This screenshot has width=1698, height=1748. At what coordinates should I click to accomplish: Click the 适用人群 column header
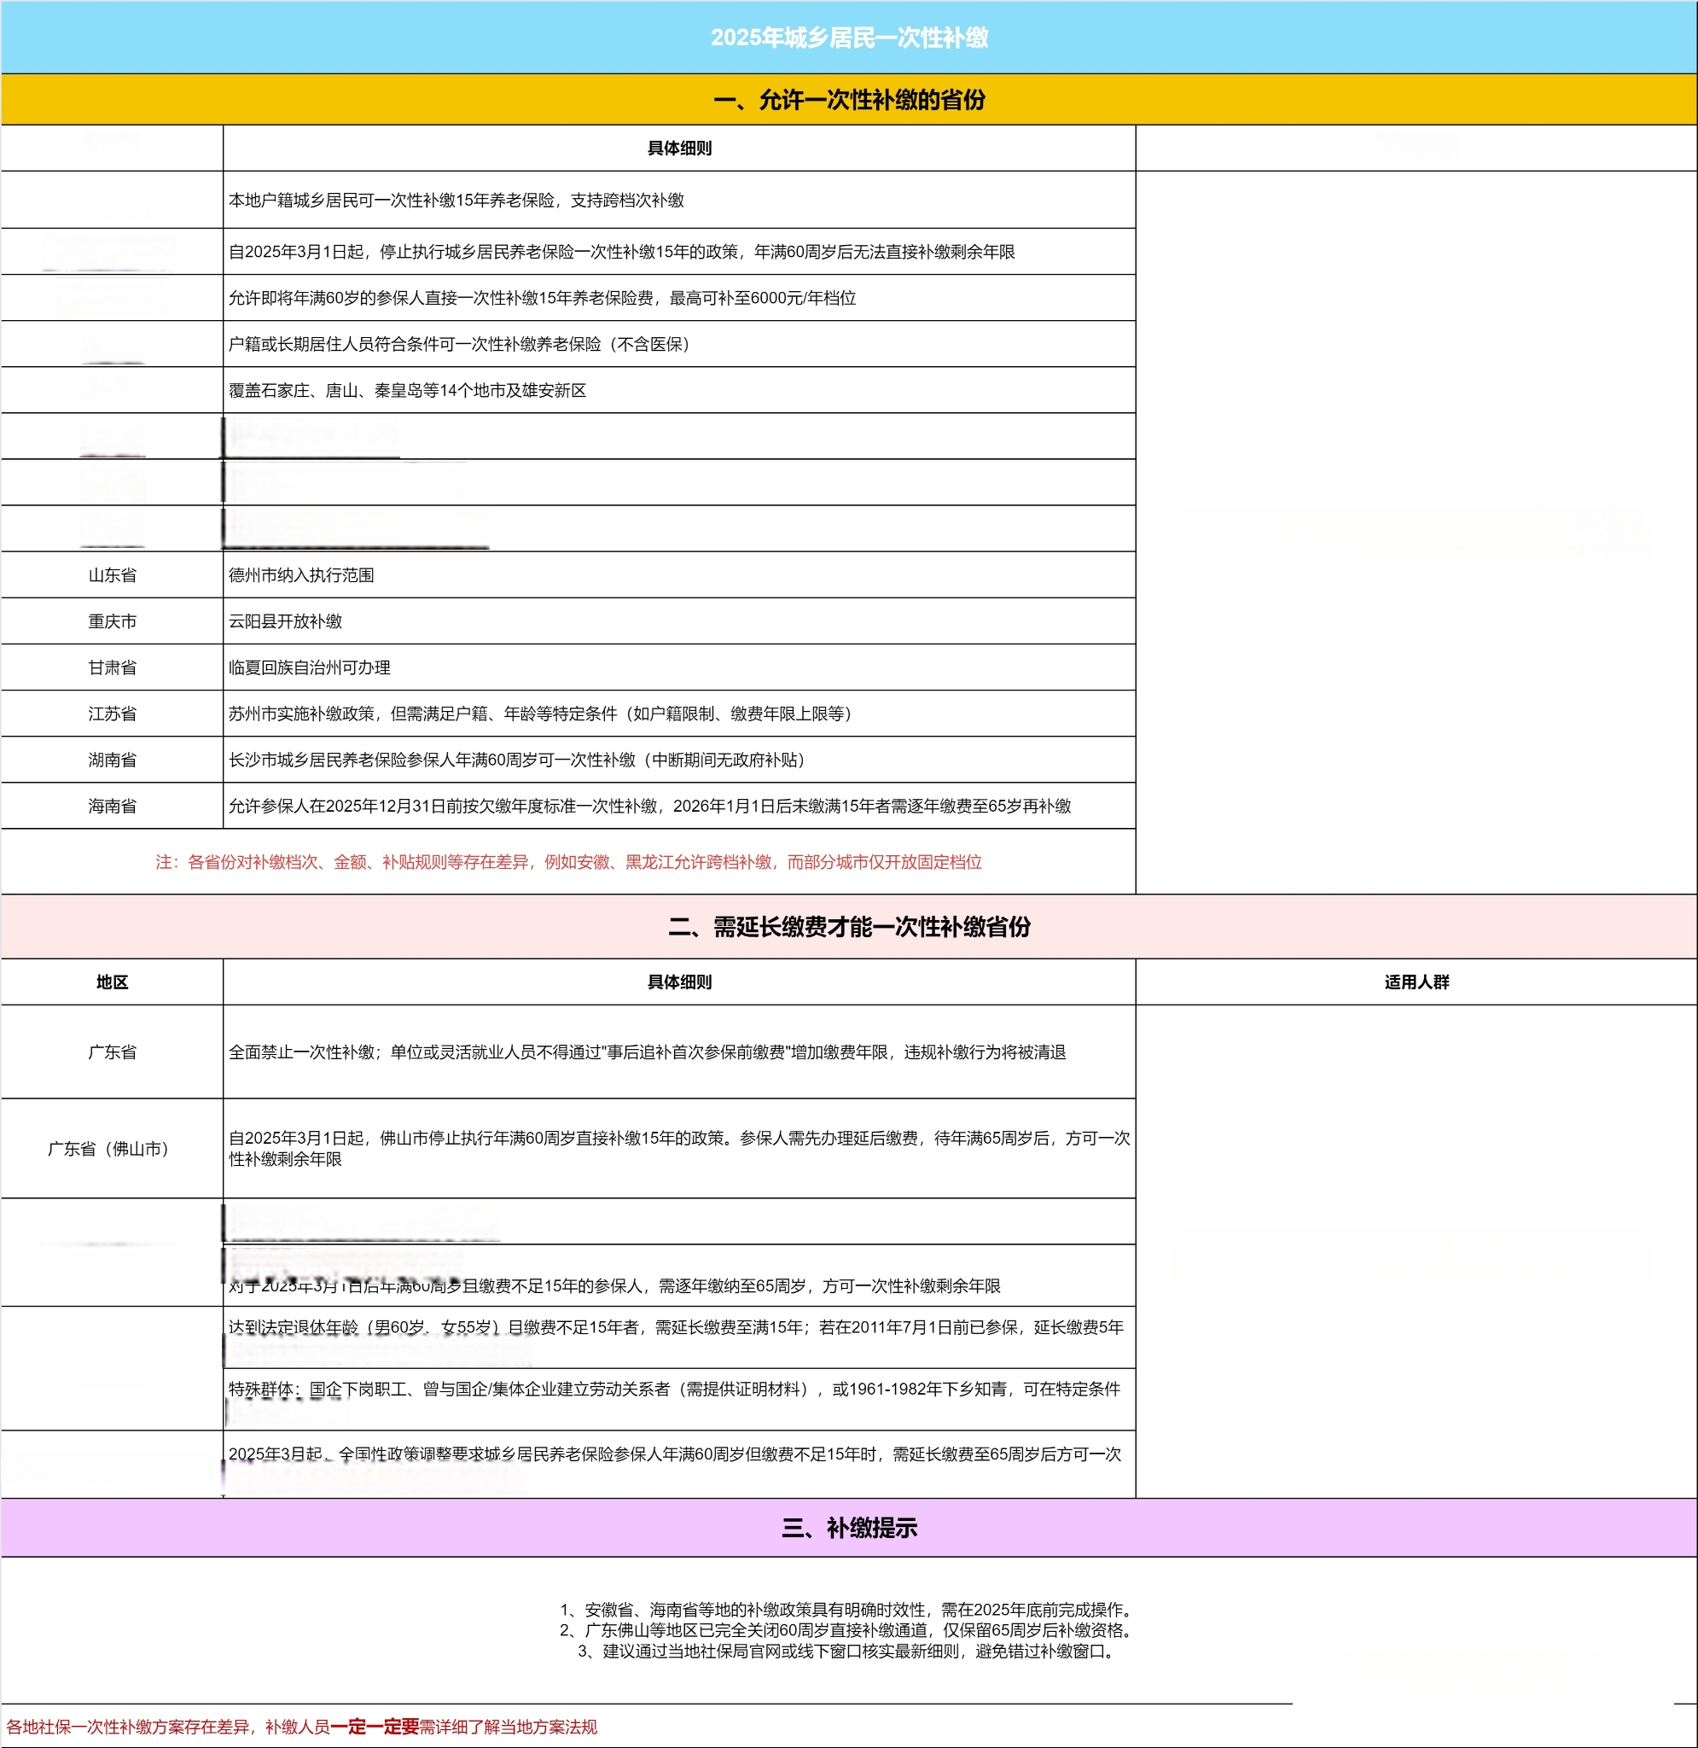tap(1416, 982)
